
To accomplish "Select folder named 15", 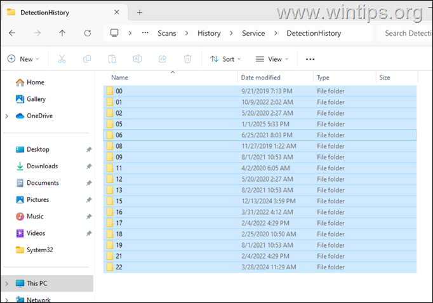I will [x=260, y=201].
